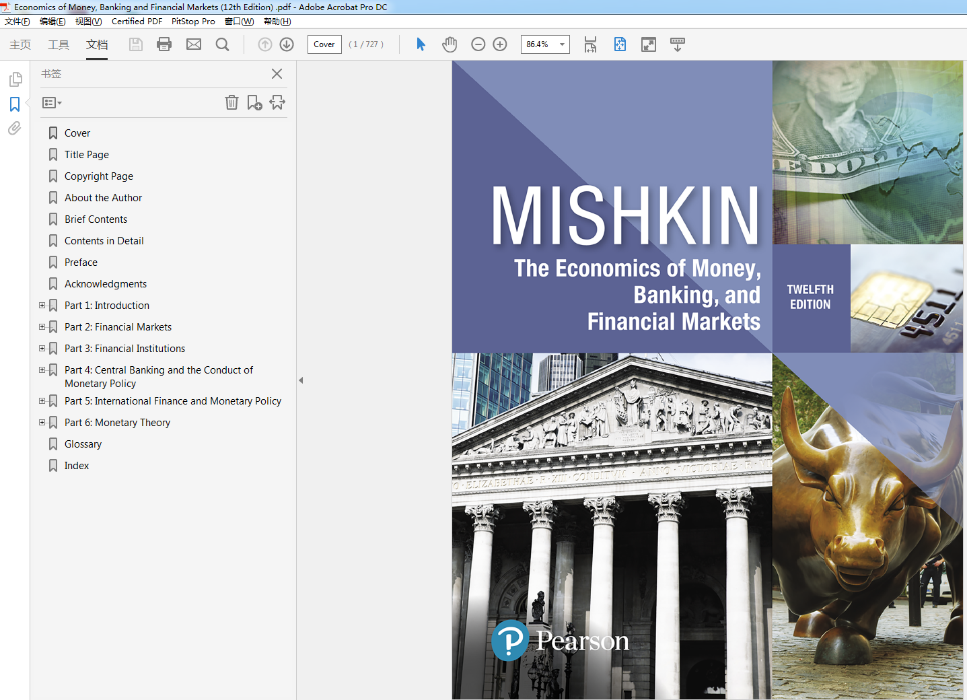Expand Part 6: Monetary Theory bookmark
The height and width of the screenshot is (700, 967).
pos(42,423)
